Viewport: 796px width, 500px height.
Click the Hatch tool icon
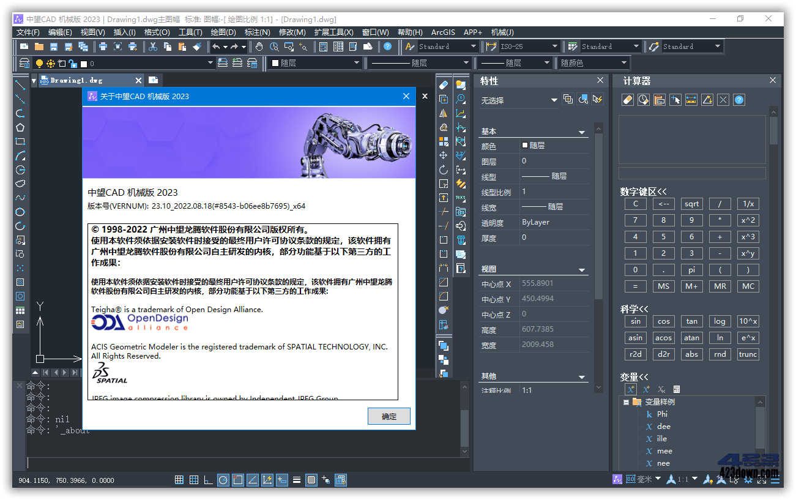[20, 282]
